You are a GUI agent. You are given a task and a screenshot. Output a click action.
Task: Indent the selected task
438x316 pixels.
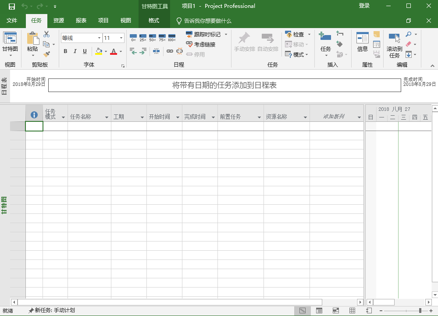click(x=143, y=51)
